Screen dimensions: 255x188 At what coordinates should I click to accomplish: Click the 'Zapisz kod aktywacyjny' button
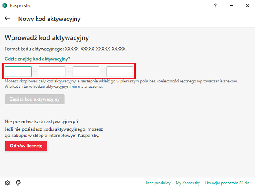(35, 99)
